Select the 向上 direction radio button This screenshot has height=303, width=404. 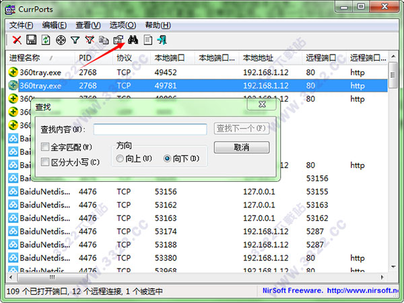pos(120,158)
